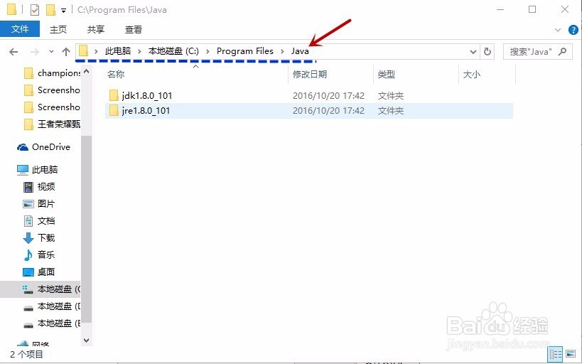Image resolution: width=582 pixels, height=364 pixels.
Task: Switch to details view icon in status bar
Action: [556, 354]
